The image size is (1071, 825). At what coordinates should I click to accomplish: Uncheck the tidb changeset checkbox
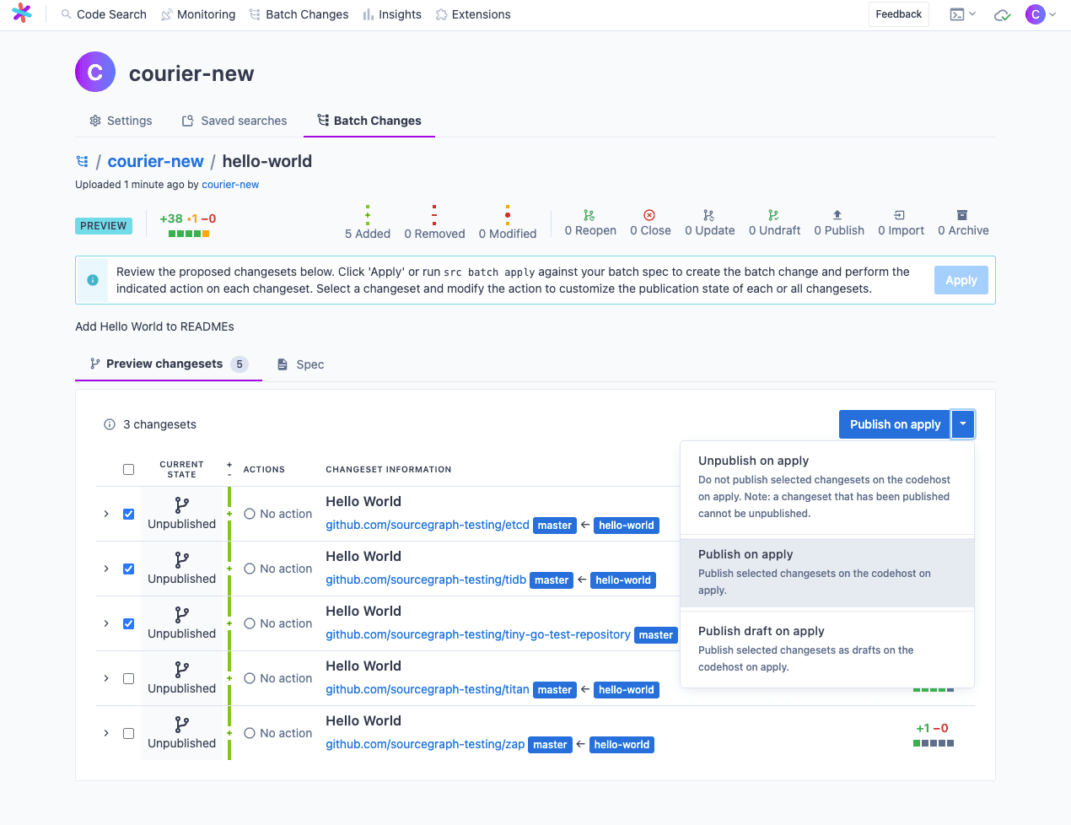click(128, 569)
